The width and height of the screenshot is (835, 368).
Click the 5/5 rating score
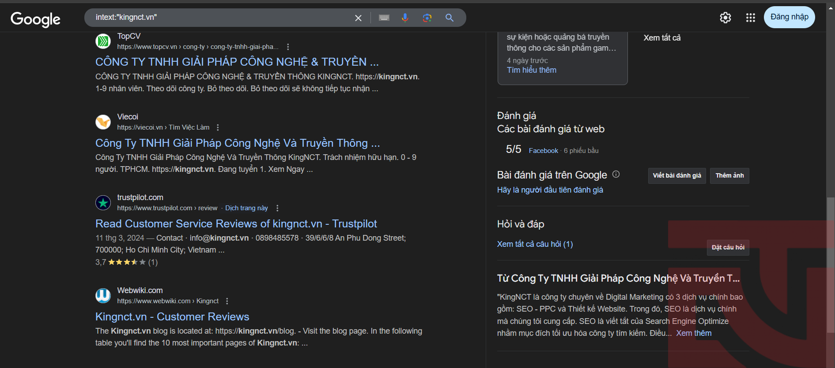(514, 149)
